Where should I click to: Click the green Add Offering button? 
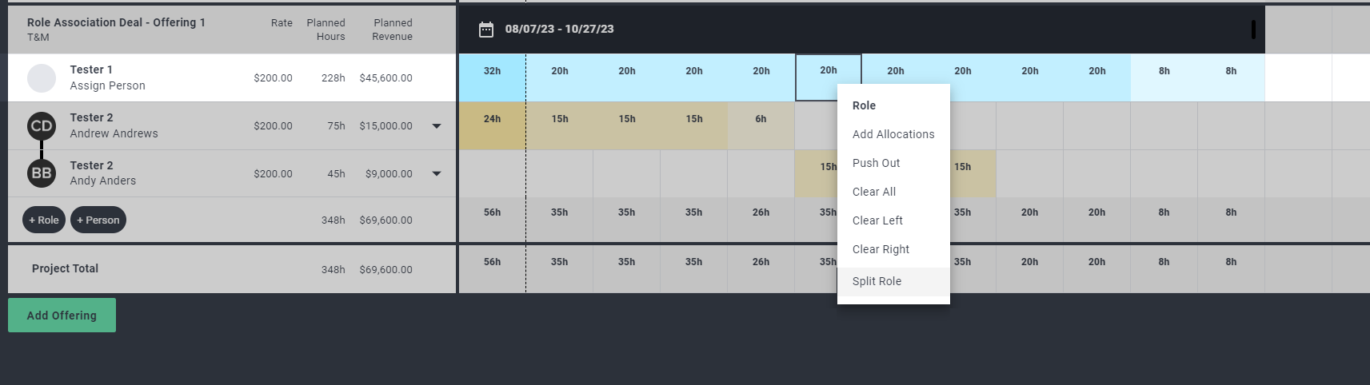(62, 315)
